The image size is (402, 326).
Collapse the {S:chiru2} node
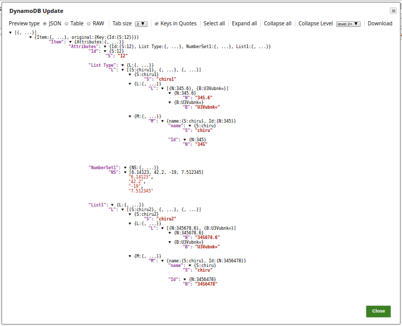click(130, 214)
